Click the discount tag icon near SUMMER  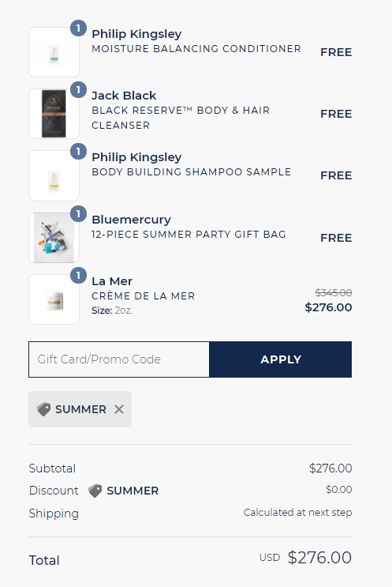[x=95, y=491]
